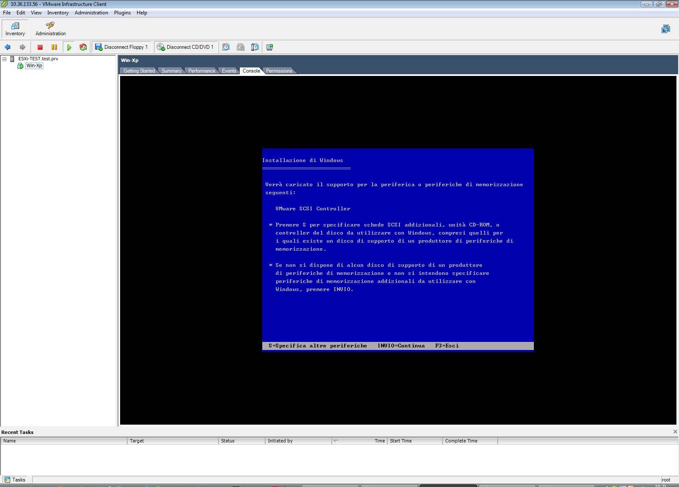This screenshot has width=679, height=487.
Task: Take a snapshot of the virtual machine
Action: coord(226,47)
